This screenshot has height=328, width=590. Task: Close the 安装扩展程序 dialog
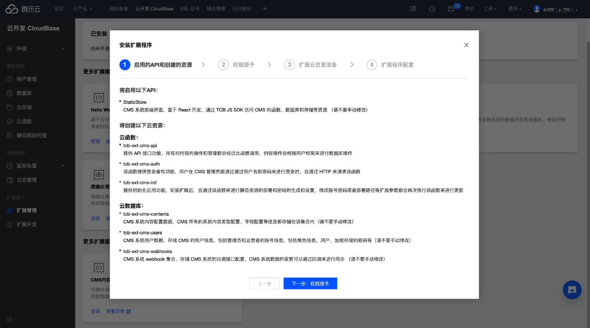[x=466, y=45]
